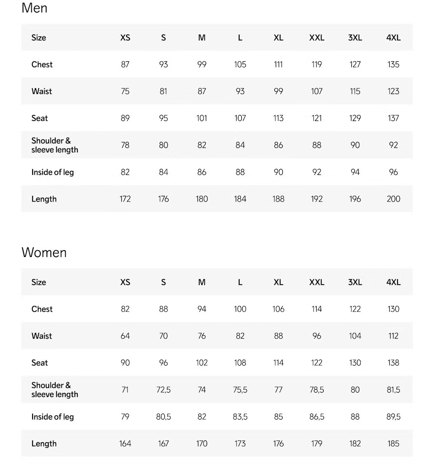
Task: Click the Women Length row label
Action: [x=44, y=444]
